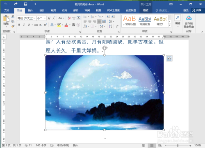Sort the text with A-Z icon
Screen dimensions: 205x148
(x=111, y=26)
